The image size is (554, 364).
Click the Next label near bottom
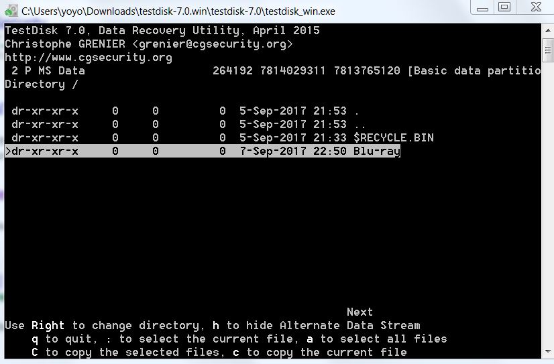click(x=359, y=312)
